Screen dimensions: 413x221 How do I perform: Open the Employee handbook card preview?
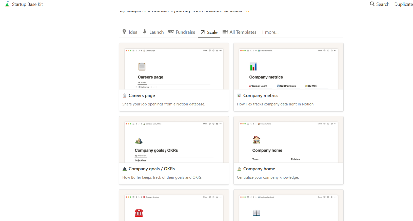pos(288,205)
